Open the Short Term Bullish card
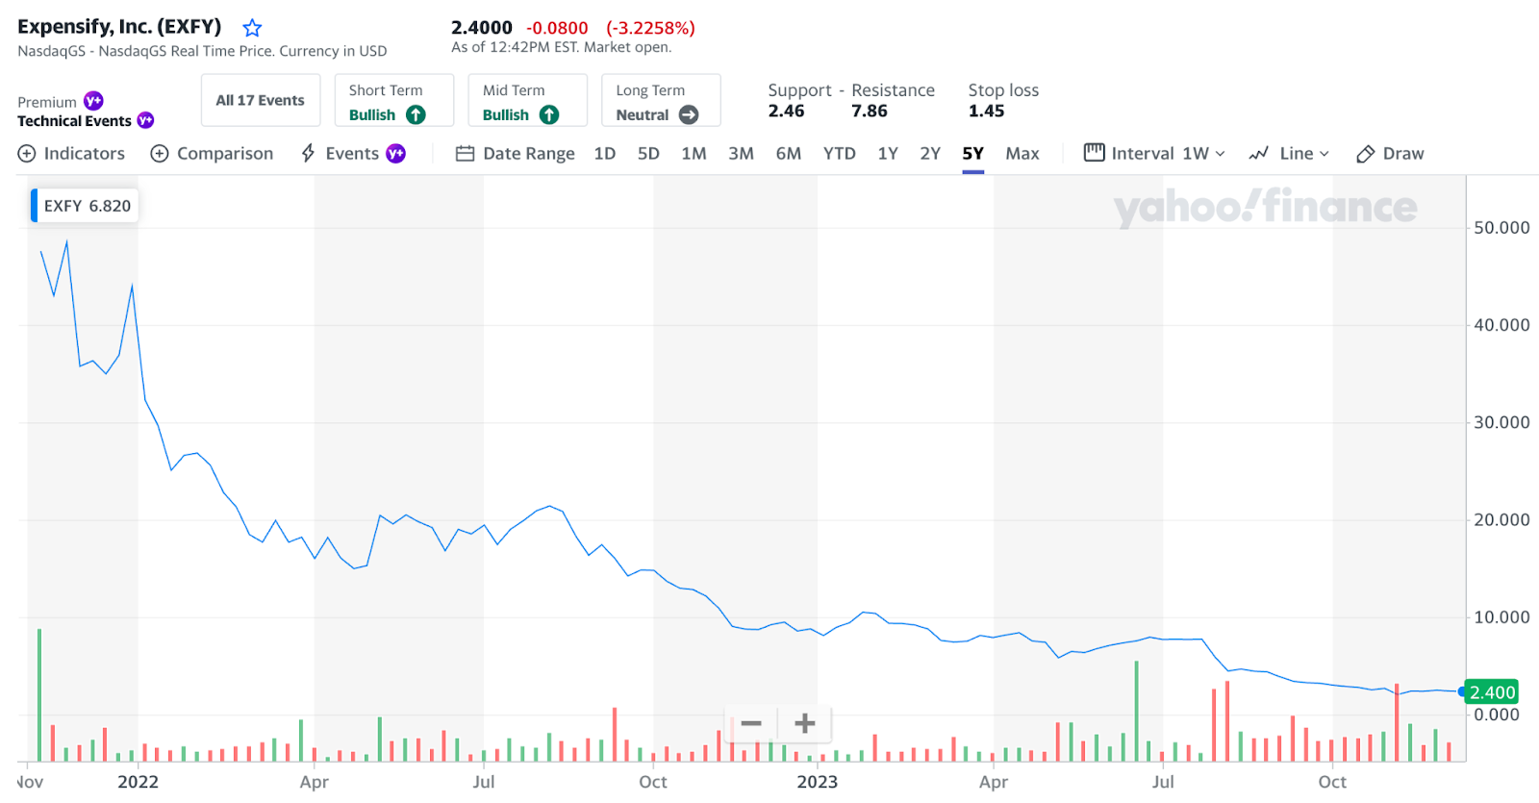The width and height of the screenshot is (1539, 803). (393, 100)
